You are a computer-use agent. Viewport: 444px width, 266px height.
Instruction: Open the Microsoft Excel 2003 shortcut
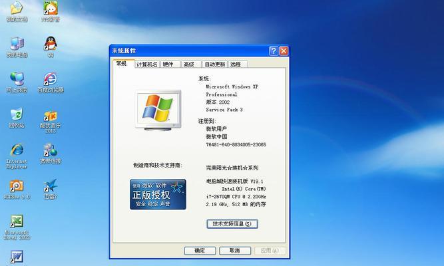[x=17, y=227]
